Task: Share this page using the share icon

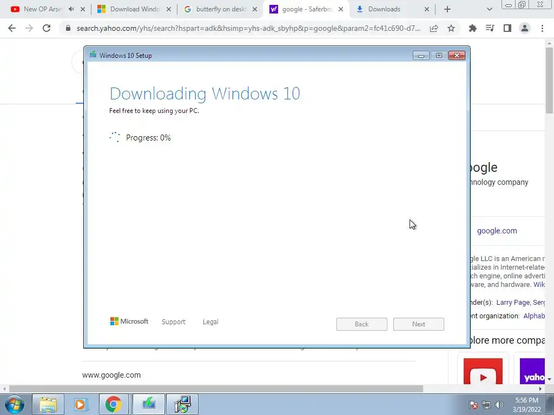Action: [x=434, y=28]
